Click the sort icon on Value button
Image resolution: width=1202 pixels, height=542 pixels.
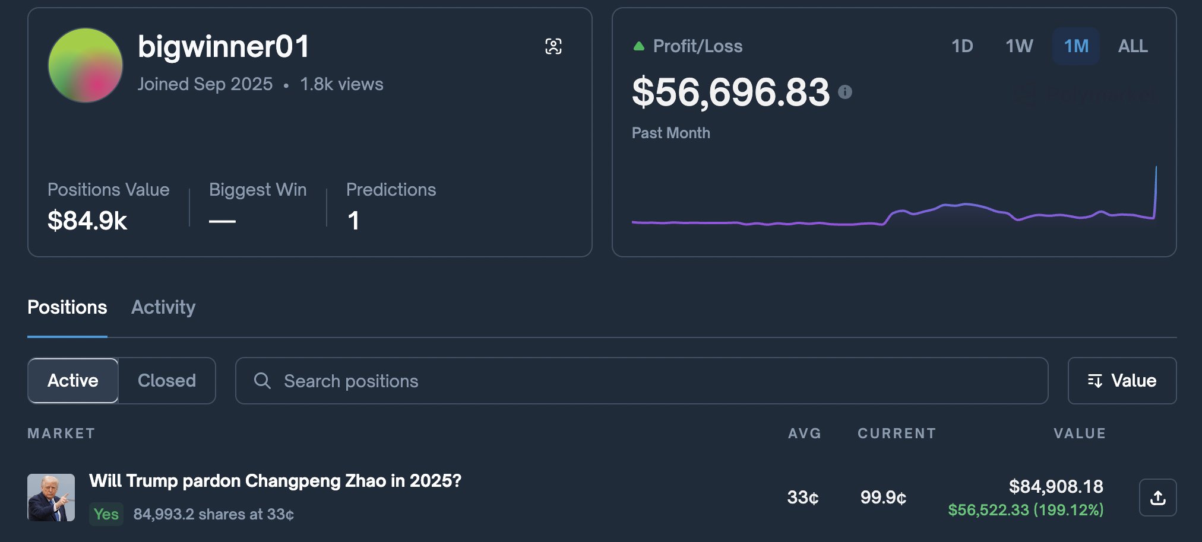tap(1095, 381)
